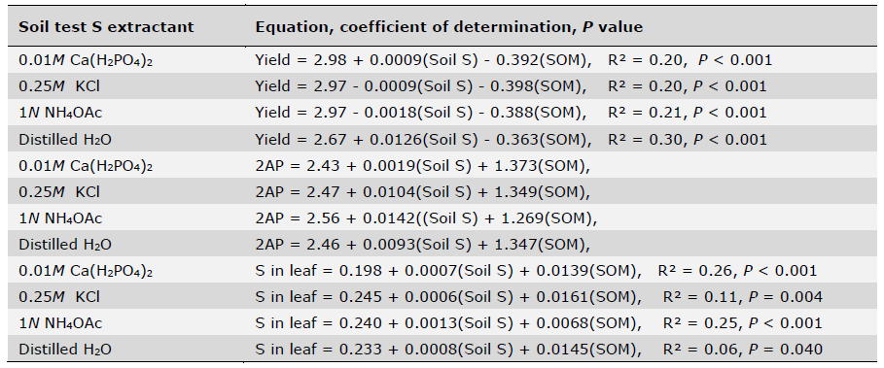Image resolution: width=884 pixels, height=368 pixels.
Task: Click 0.25M KCl label in Yield section
Action: (x=59, y=86)
